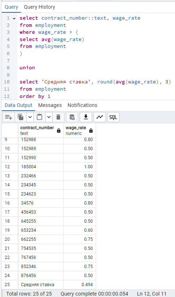Image resolution: width=175 pixels, height=297 pixels.
Task: Click the Paste clipboard icon
Action: (39, 117)
